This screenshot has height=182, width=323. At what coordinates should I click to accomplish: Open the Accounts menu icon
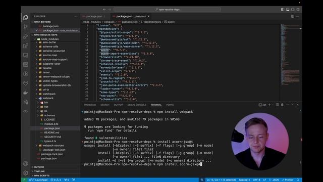26,164
